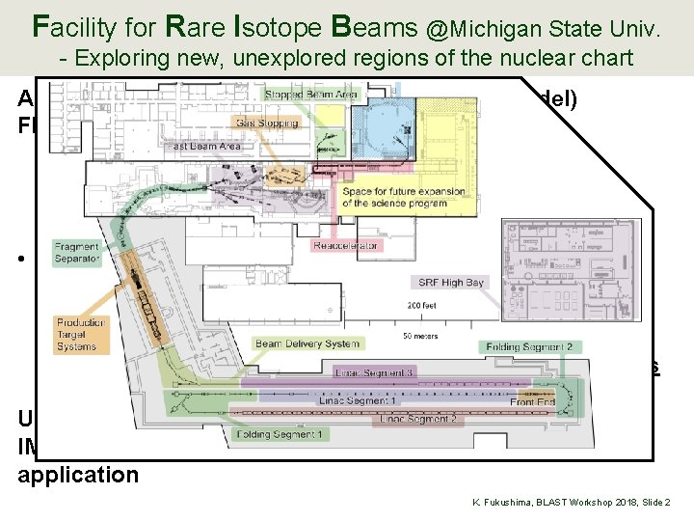Click the 'Fragment Separator' label
Image resolution: width=694 pixels, height=521 pixels.
(x=77, y=253)
